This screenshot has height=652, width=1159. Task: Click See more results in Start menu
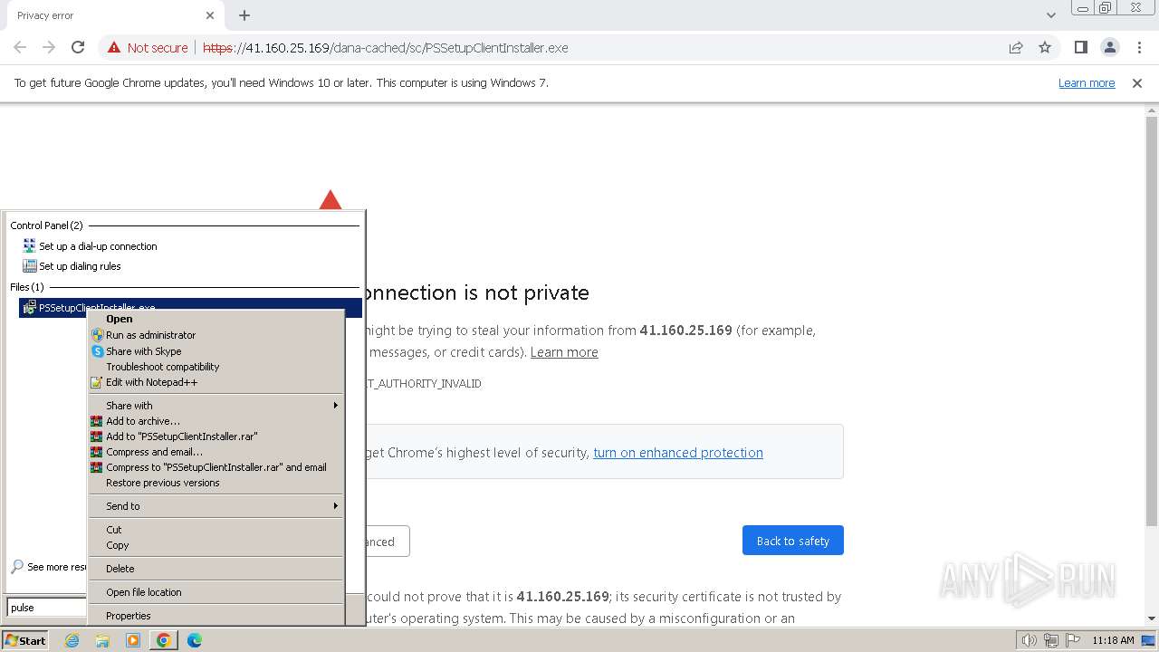pyautogui.click(x=49, y=567)
